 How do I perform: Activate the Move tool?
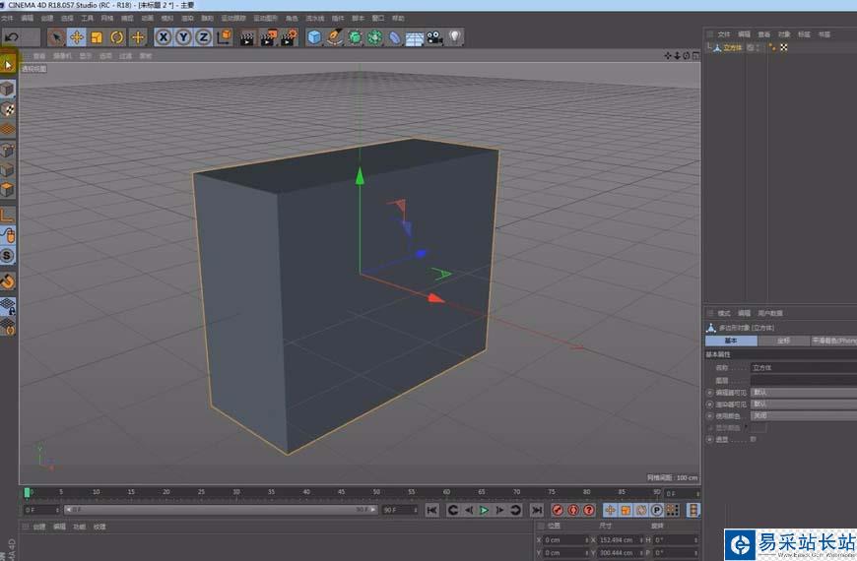pyautogui.click(x=77, y=37)
